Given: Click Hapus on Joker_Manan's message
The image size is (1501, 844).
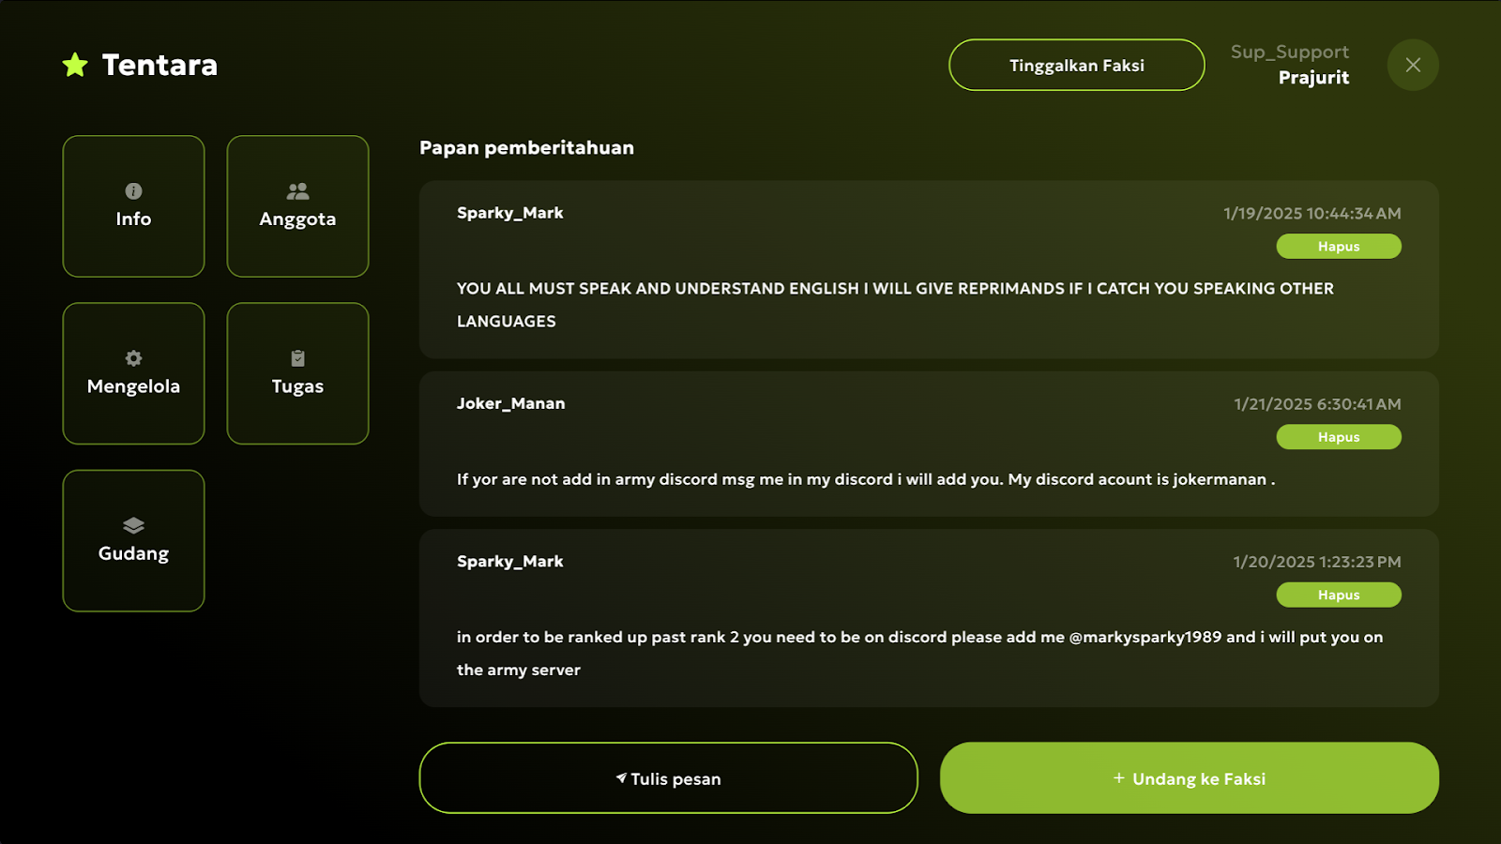Looking at the screenshot, I should (x=1339, y=437).
